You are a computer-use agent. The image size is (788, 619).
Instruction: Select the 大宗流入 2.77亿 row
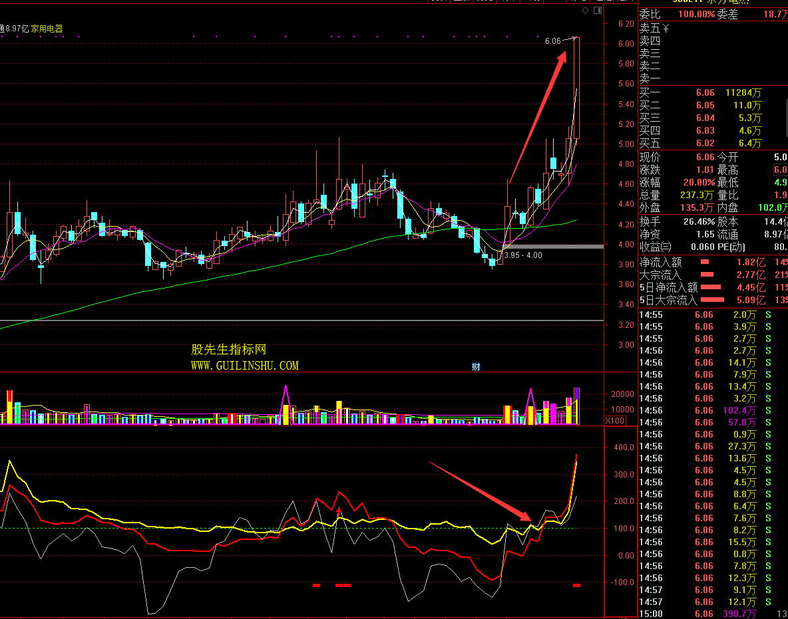713,275
